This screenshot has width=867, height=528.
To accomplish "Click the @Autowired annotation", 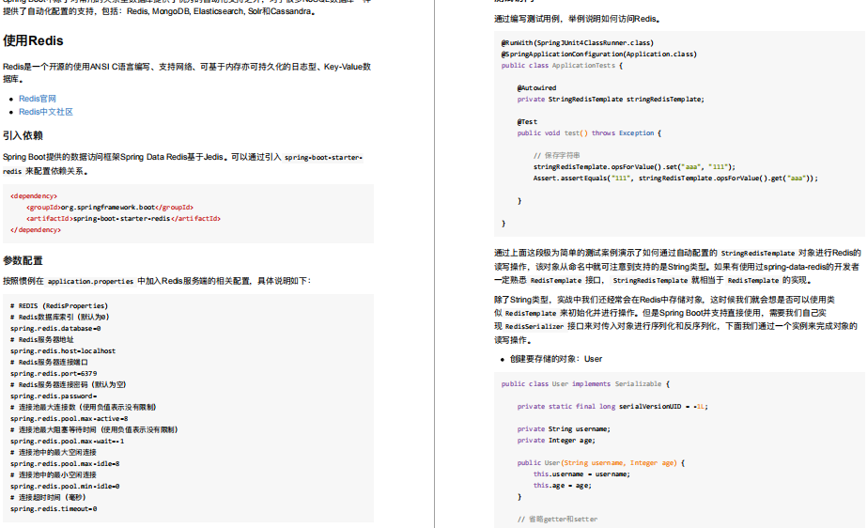I will click(537, 88).
